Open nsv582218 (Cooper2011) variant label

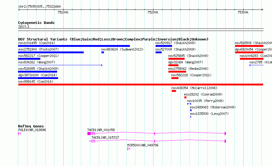pyautogui.click(x=191, y=75)
